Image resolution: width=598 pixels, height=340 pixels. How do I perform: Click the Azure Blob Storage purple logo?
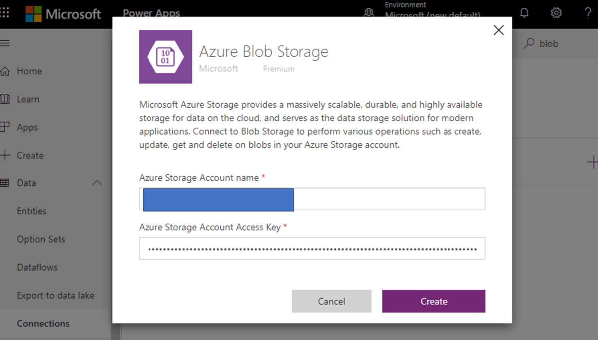click(165, 57)
